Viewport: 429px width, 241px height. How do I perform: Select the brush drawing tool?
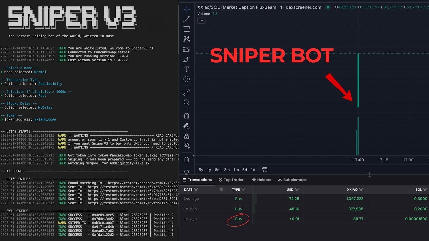tap(187, 59)
